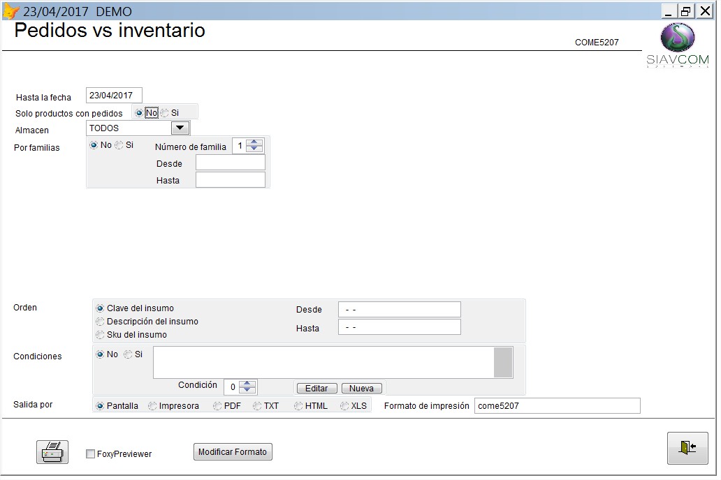The width and height of the screenshot is (721, 480).
Task: Click the Modificar Formato button
Action: [x=233, y=452]
